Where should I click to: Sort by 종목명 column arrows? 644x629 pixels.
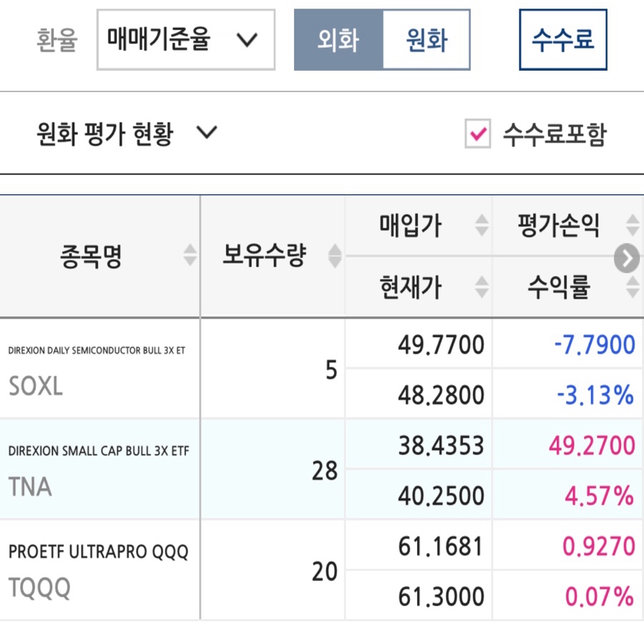point(190,254)
